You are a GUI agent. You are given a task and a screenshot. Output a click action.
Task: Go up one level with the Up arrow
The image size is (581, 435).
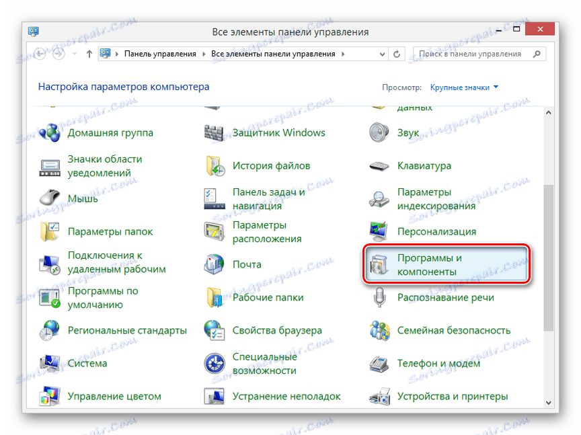click(x=89, y=54)
